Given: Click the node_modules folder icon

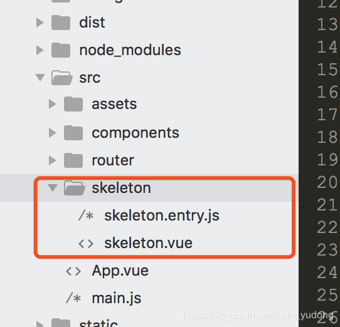Looking at the screenshot, I should (61, 50).
